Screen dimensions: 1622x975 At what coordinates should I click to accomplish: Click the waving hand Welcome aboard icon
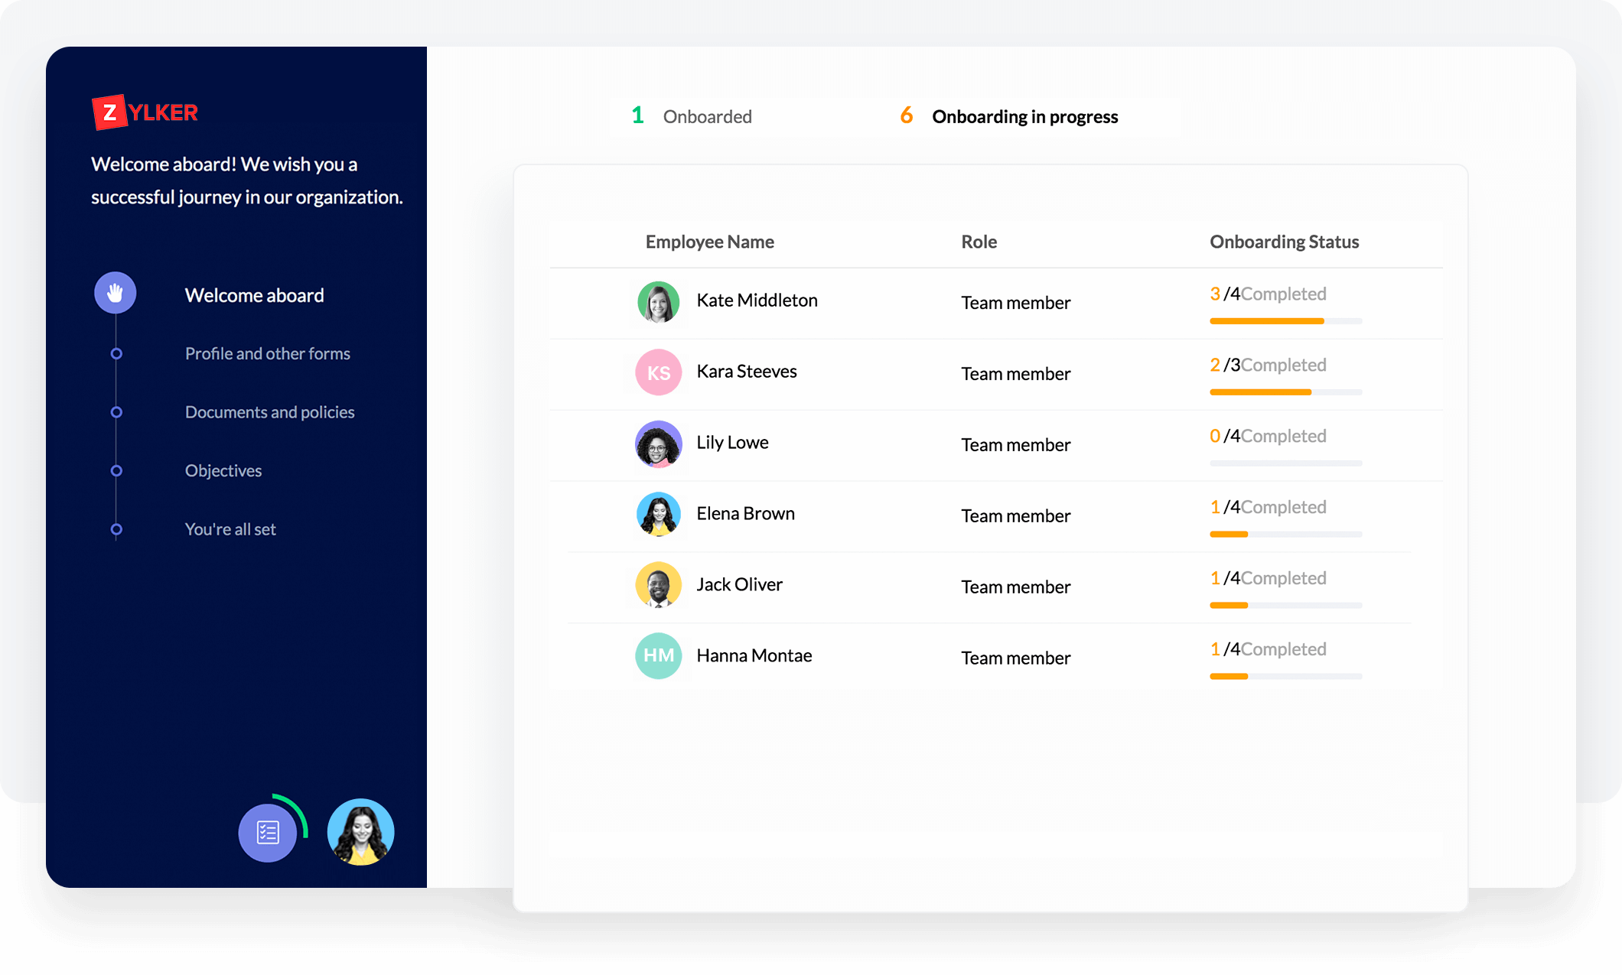116,293
